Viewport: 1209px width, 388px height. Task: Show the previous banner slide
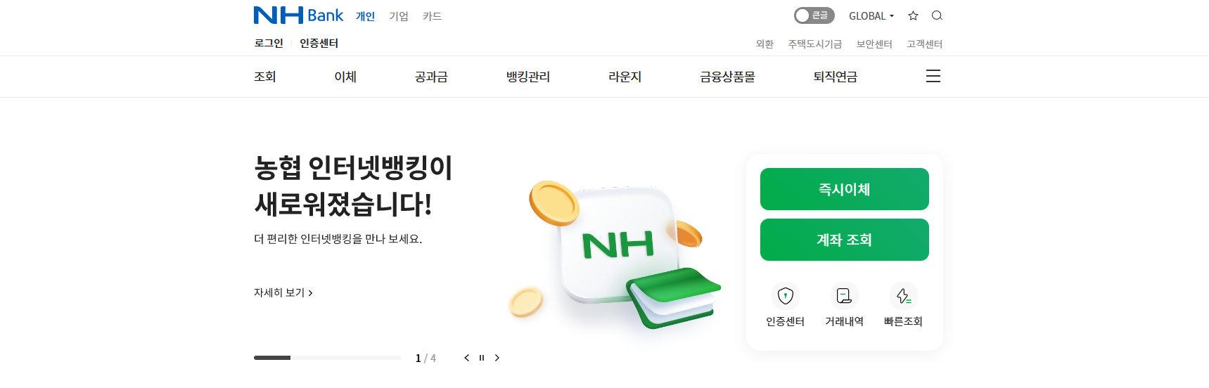pyautogui.click(x=466, y=358)
